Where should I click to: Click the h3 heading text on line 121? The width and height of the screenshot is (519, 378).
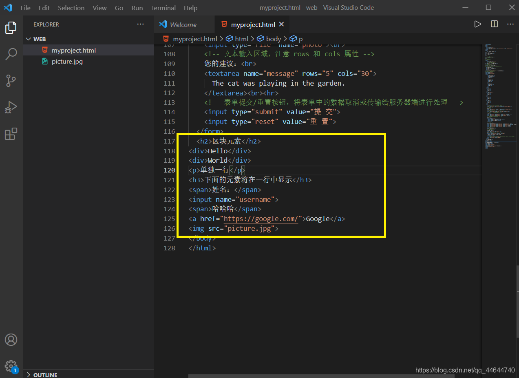point(248,180)
